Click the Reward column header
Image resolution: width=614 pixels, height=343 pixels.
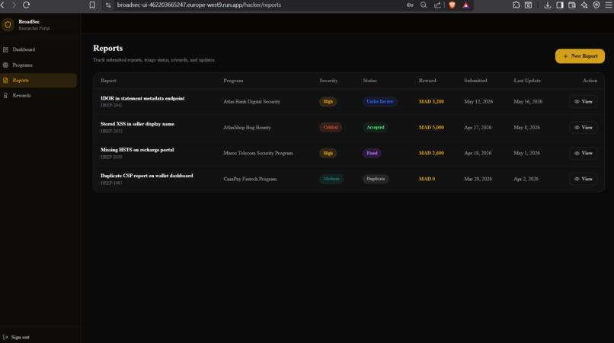[427, 81]
